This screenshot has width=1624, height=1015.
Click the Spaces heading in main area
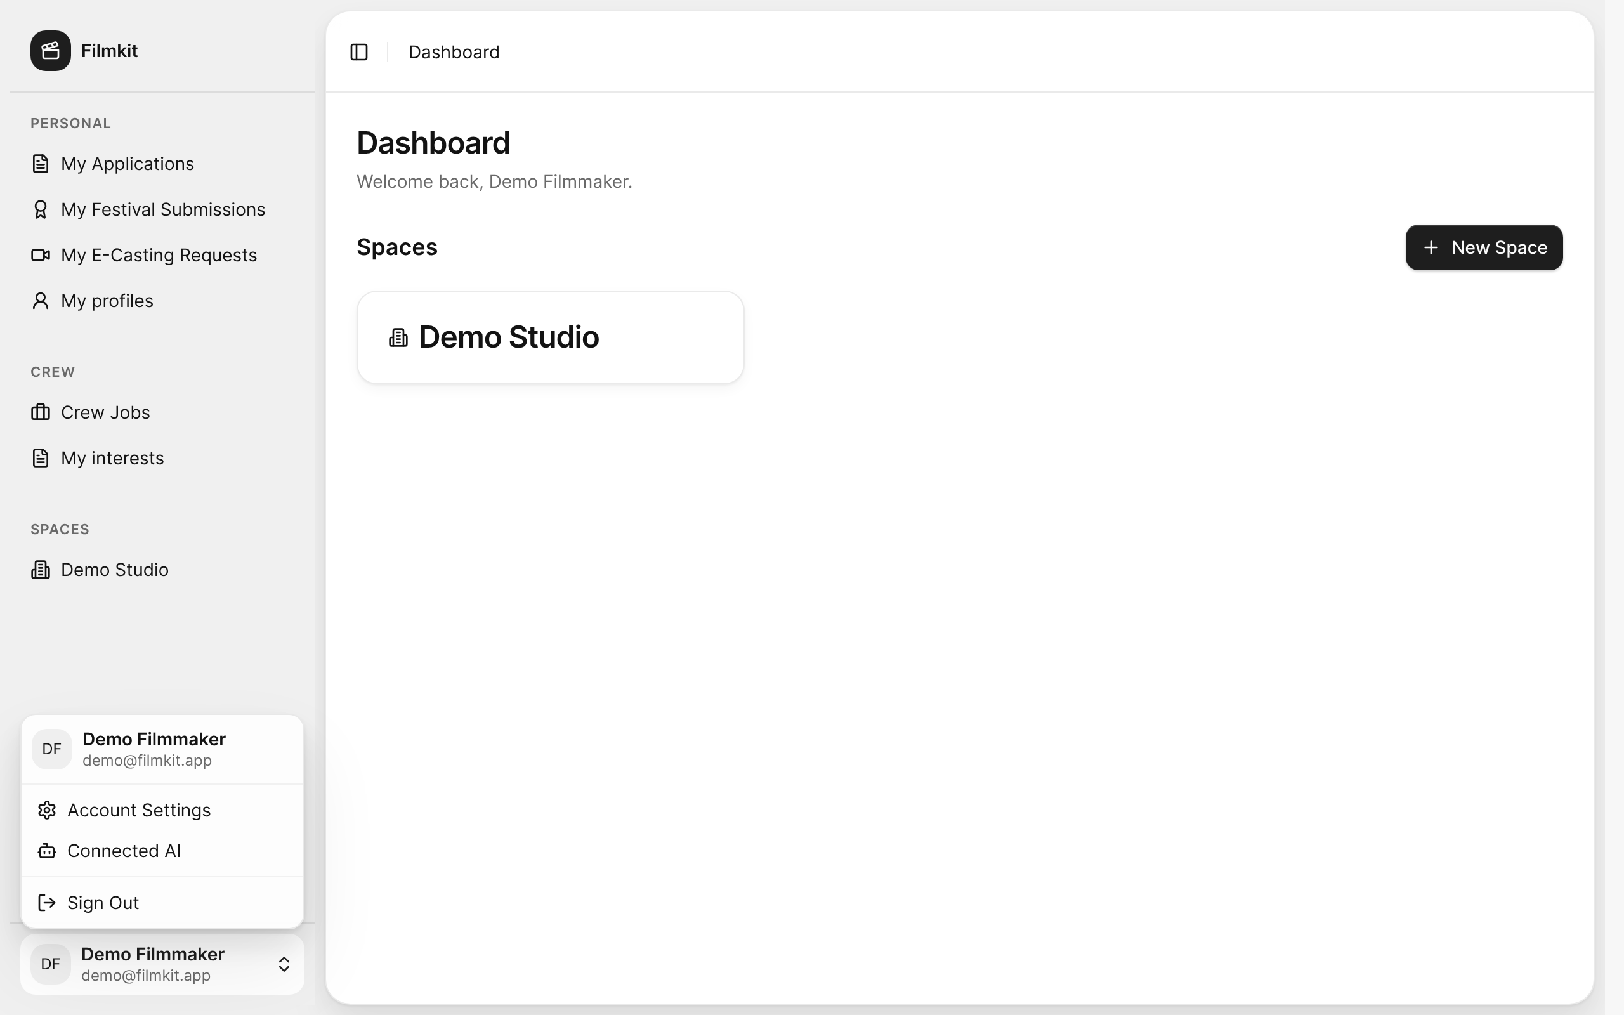396,247
